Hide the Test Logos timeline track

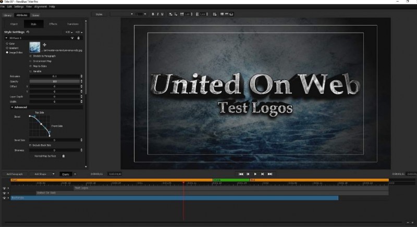(4, 188)
